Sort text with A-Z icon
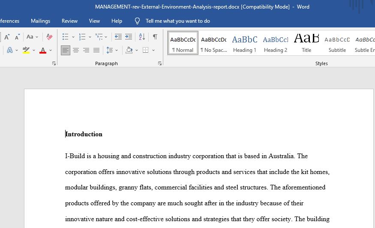This screenshot has width=375, height=228. point(142,37)
